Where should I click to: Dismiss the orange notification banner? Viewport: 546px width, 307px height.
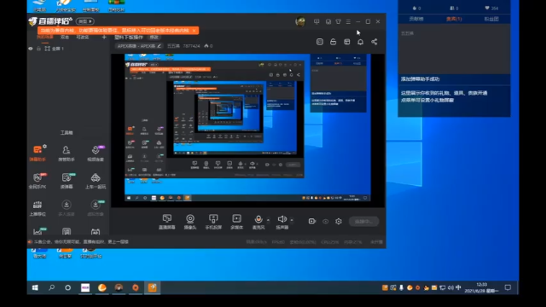(194, 31)
